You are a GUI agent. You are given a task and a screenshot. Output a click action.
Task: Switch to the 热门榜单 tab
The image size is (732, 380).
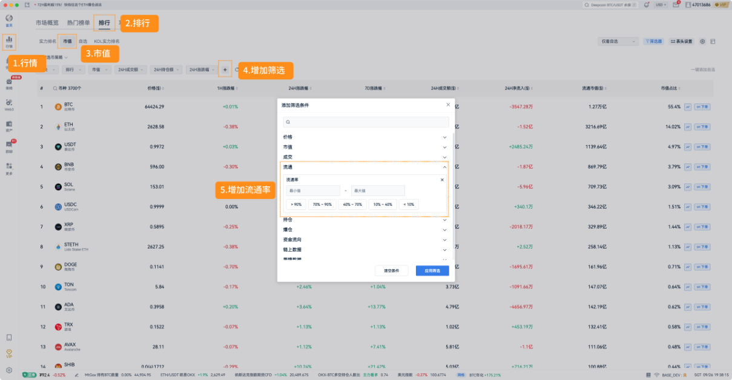[78, 23]
